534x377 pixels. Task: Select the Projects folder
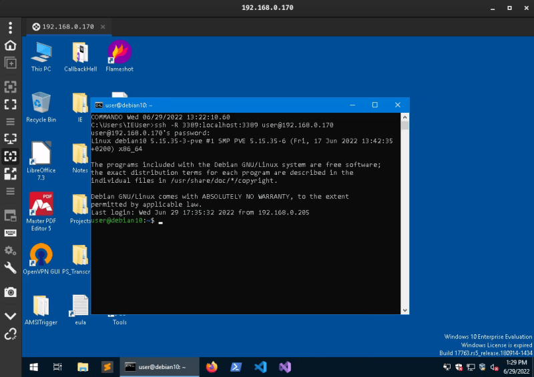point(80,208)
